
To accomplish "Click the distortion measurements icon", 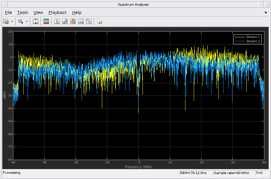I will tap(81, 21).
